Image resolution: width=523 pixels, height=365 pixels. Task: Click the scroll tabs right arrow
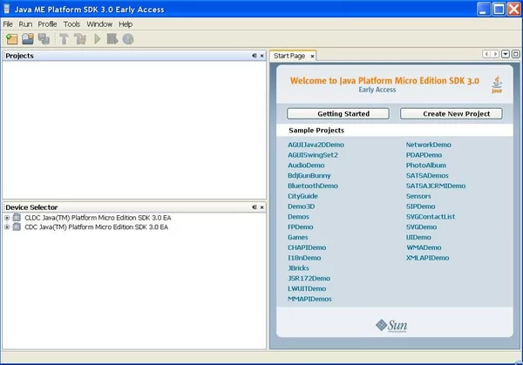[495, 54]
